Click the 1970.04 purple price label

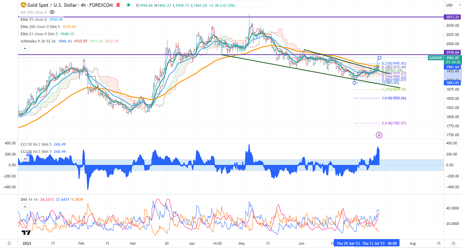[452, 52]
